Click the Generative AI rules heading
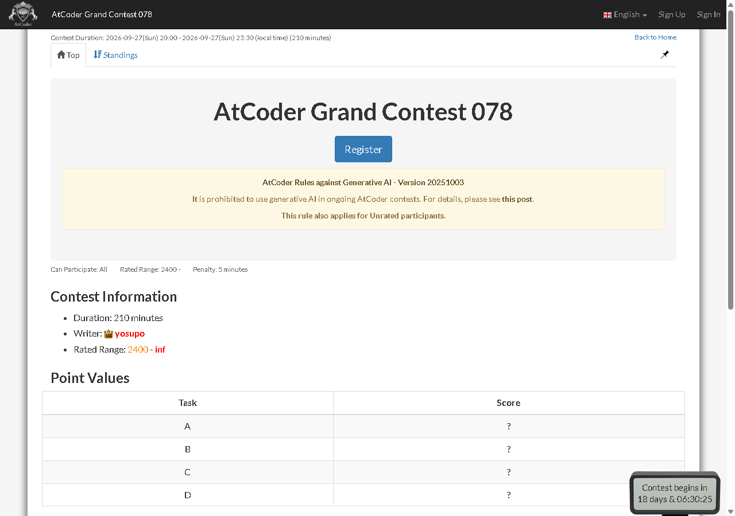Image resolution: width=735 pixels, height=516 pixels. [363, 182]
